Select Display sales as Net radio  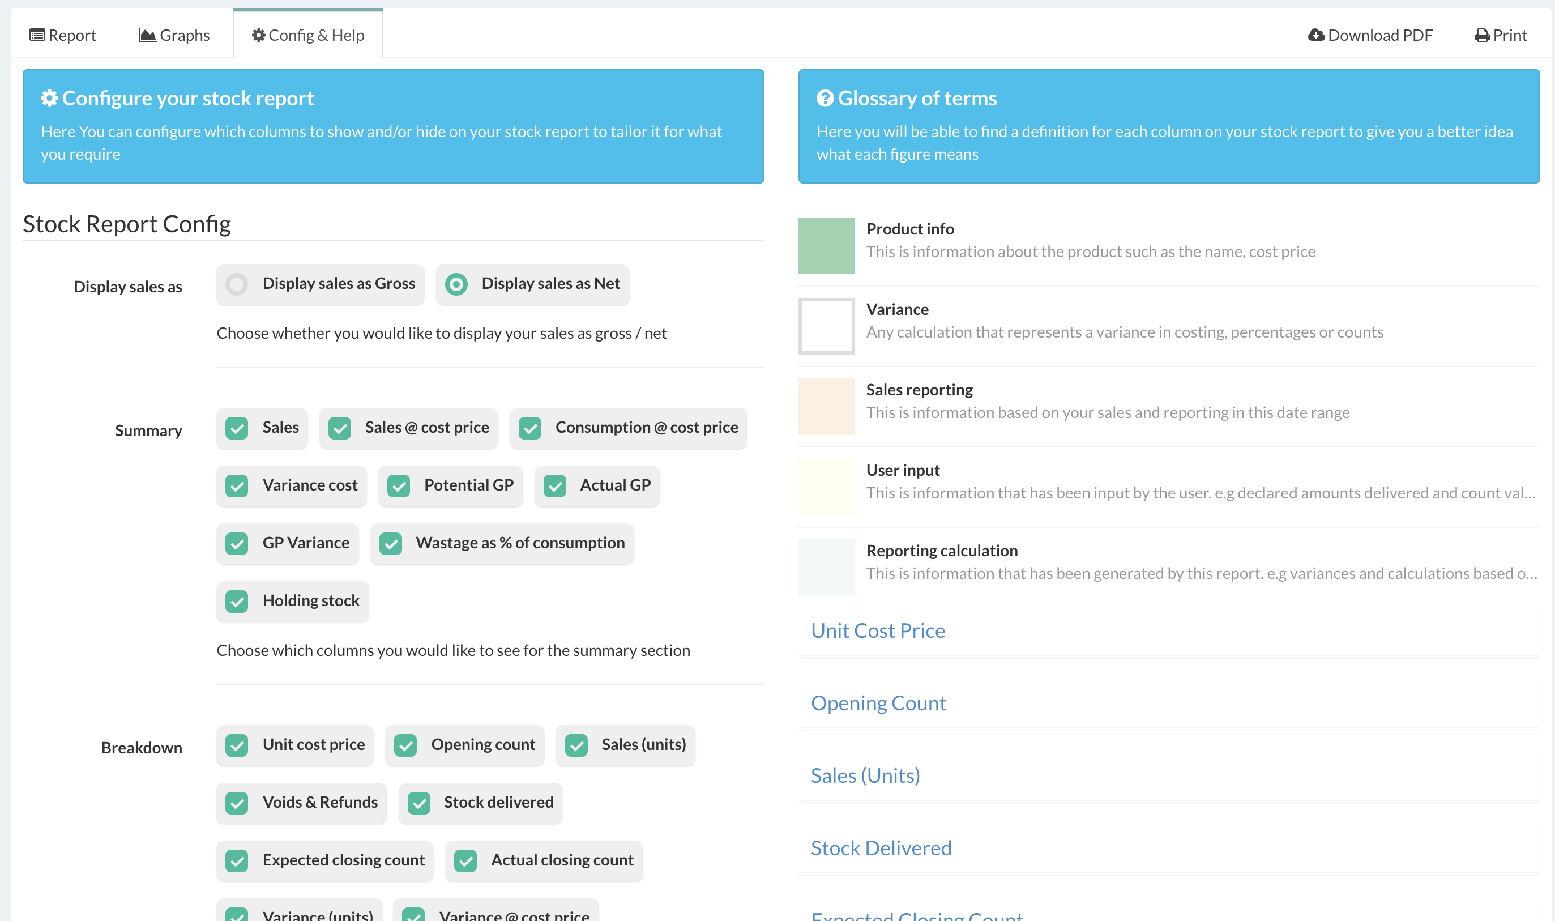pyautogui.click(x=456, y=284)
